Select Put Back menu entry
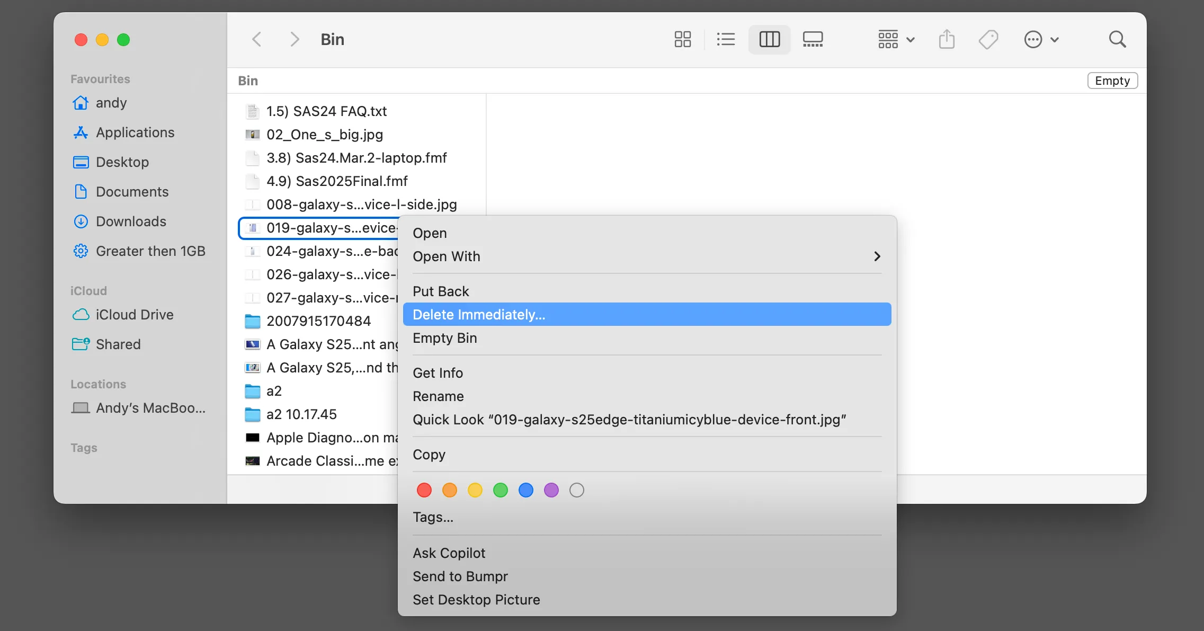1204x631 pixels. point(441,291)
